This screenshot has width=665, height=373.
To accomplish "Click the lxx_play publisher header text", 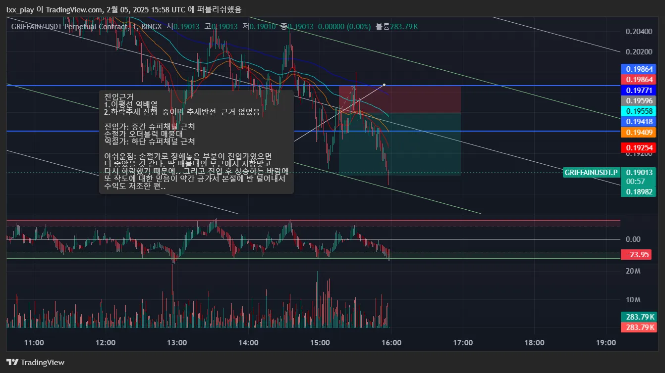I will tap(123, 9).
